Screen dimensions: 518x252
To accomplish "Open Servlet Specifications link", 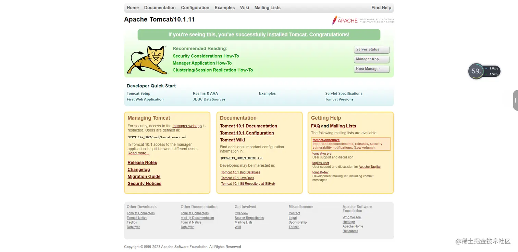I will pyautogui.click(x=344, y=94).
